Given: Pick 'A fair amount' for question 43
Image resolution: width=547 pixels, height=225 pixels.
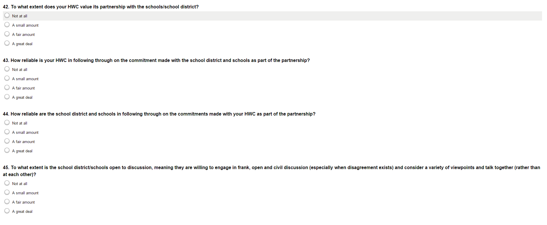Looking at the screenshot, I should (x=7, y=88).
